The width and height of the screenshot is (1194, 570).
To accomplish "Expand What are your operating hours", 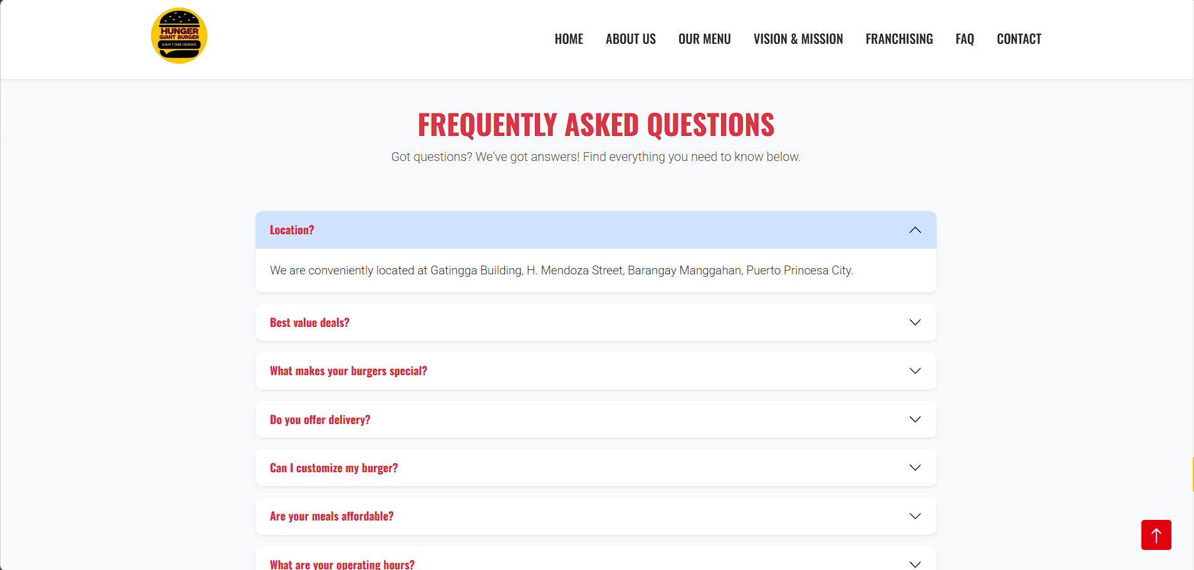I will coord(915,562).
